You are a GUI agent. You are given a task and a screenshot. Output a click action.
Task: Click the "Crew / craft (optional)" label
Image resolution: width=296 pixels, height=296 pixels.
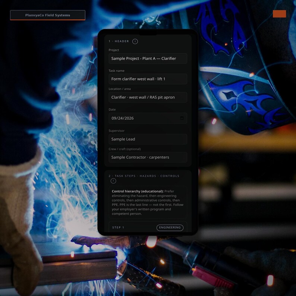[125, 149]
